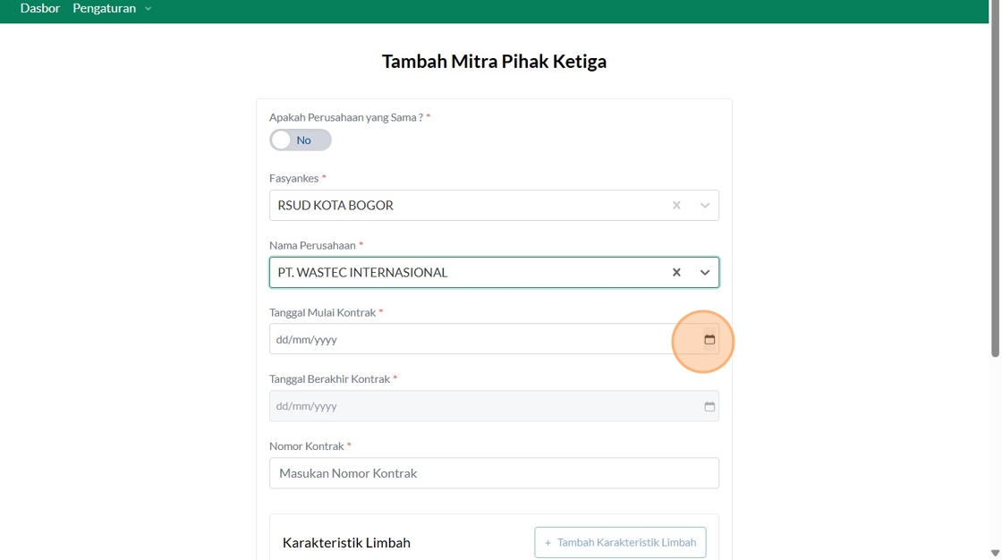Image resolution: width=1002 pixels, height=560 pixels.
Task: Click the page vertical scrollbar thumb
Action: pos(995,179)
